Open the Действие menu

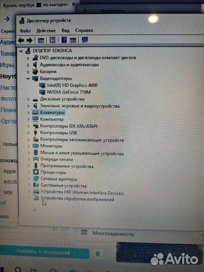(x=46, y=31)
